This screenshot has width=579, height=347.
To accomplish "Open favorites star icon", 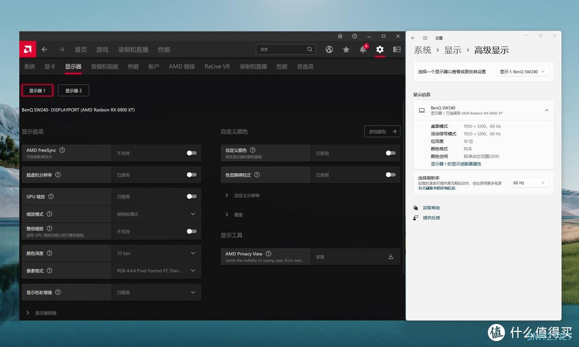I will tap(346, 49).
